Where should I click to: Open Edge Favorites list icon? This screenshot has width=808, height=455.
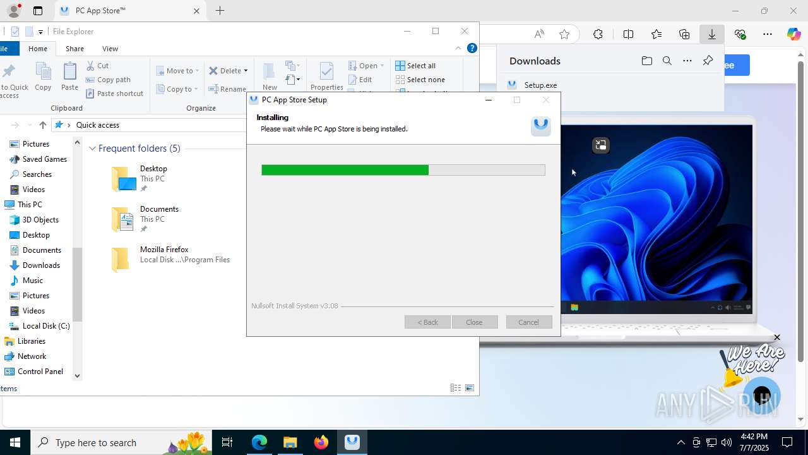(x=656, y=34)
